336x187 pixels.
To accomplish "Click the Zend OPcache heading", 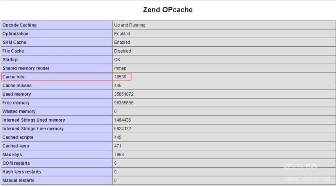I will 168,10.
